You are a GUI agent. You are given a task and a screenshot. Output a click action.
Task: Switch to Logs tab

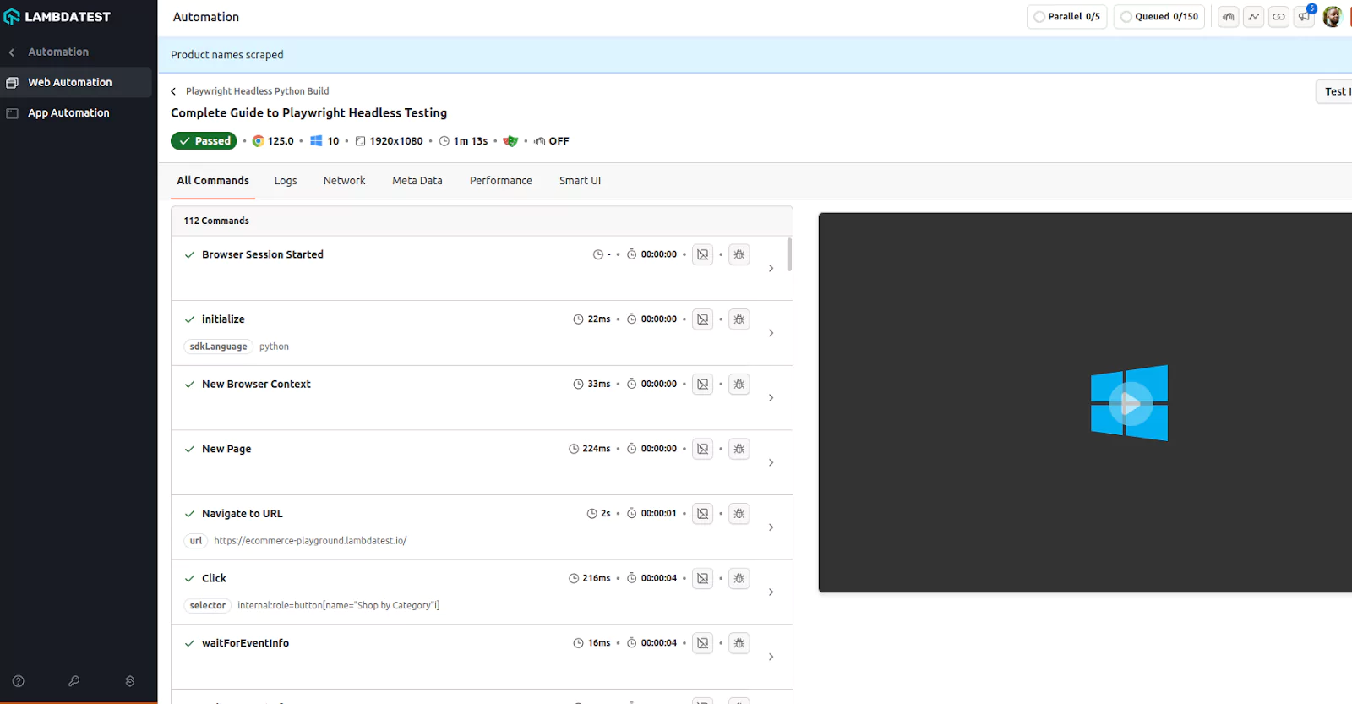[286, 181]
